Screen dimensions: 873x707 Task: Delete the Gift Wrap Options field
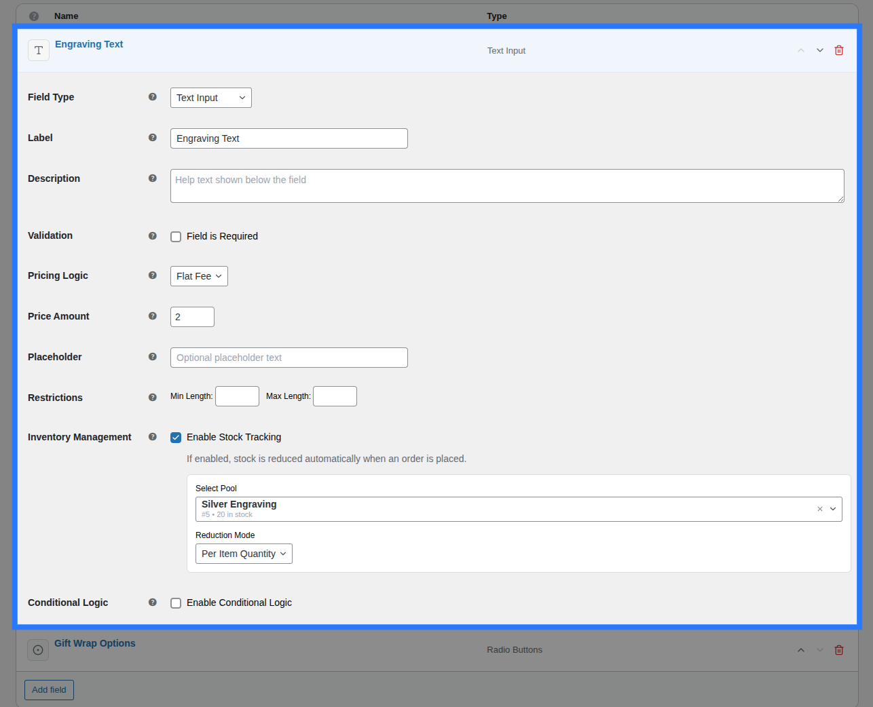click(839, 650)
